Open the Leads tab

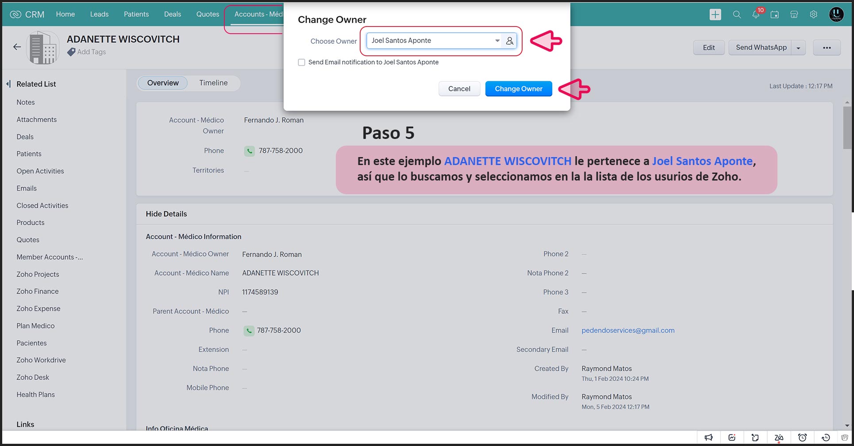coord(99,14)
